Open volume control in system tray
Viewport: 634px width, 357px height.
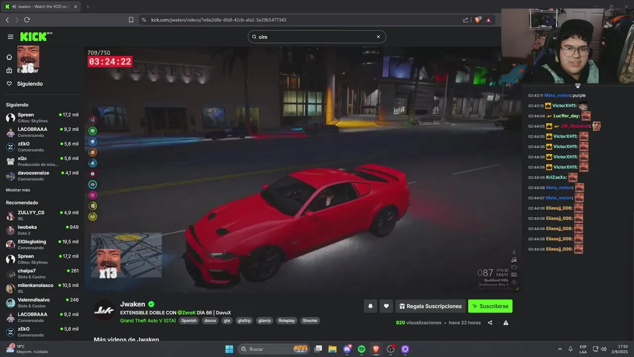(x=603, y=349)
